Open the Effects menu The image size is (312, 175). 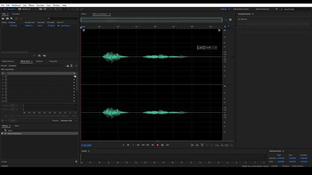click(31, 5)
